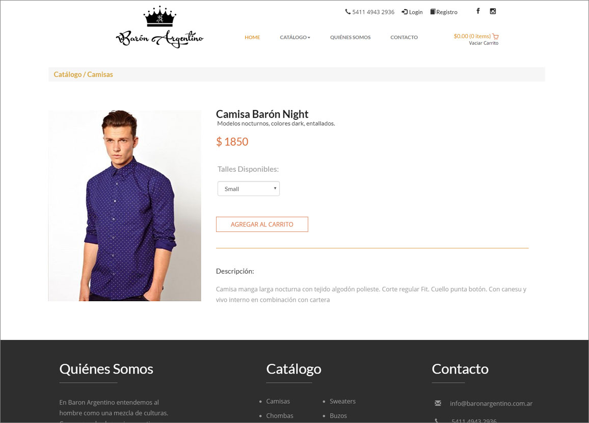Click the Facebook icon in header

click(x=478, y=11)
